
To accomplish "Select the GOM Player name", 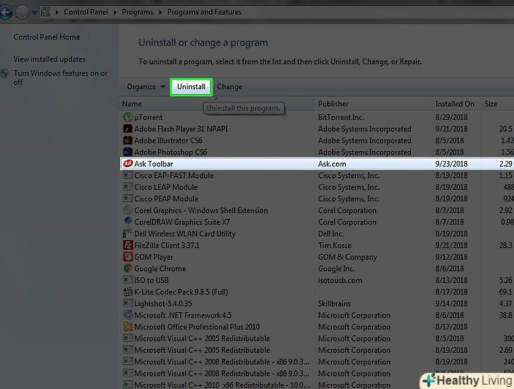I will (x=153, y=257).
